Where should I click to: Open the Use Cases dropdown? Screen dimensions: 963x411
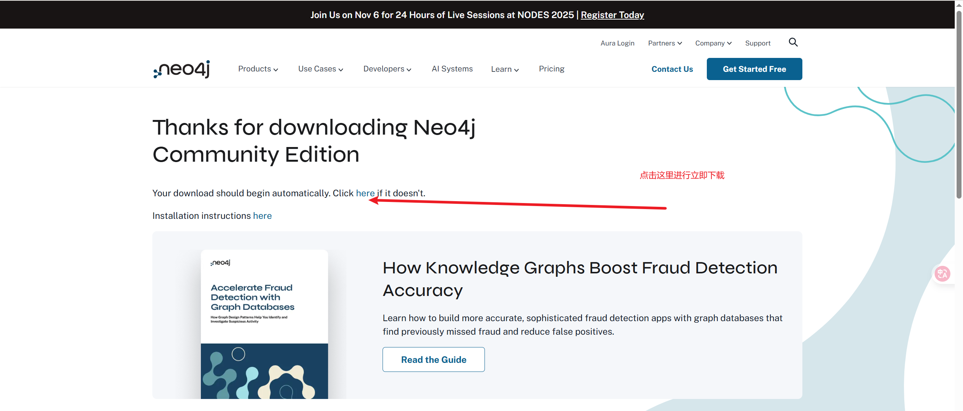point(320,69)
